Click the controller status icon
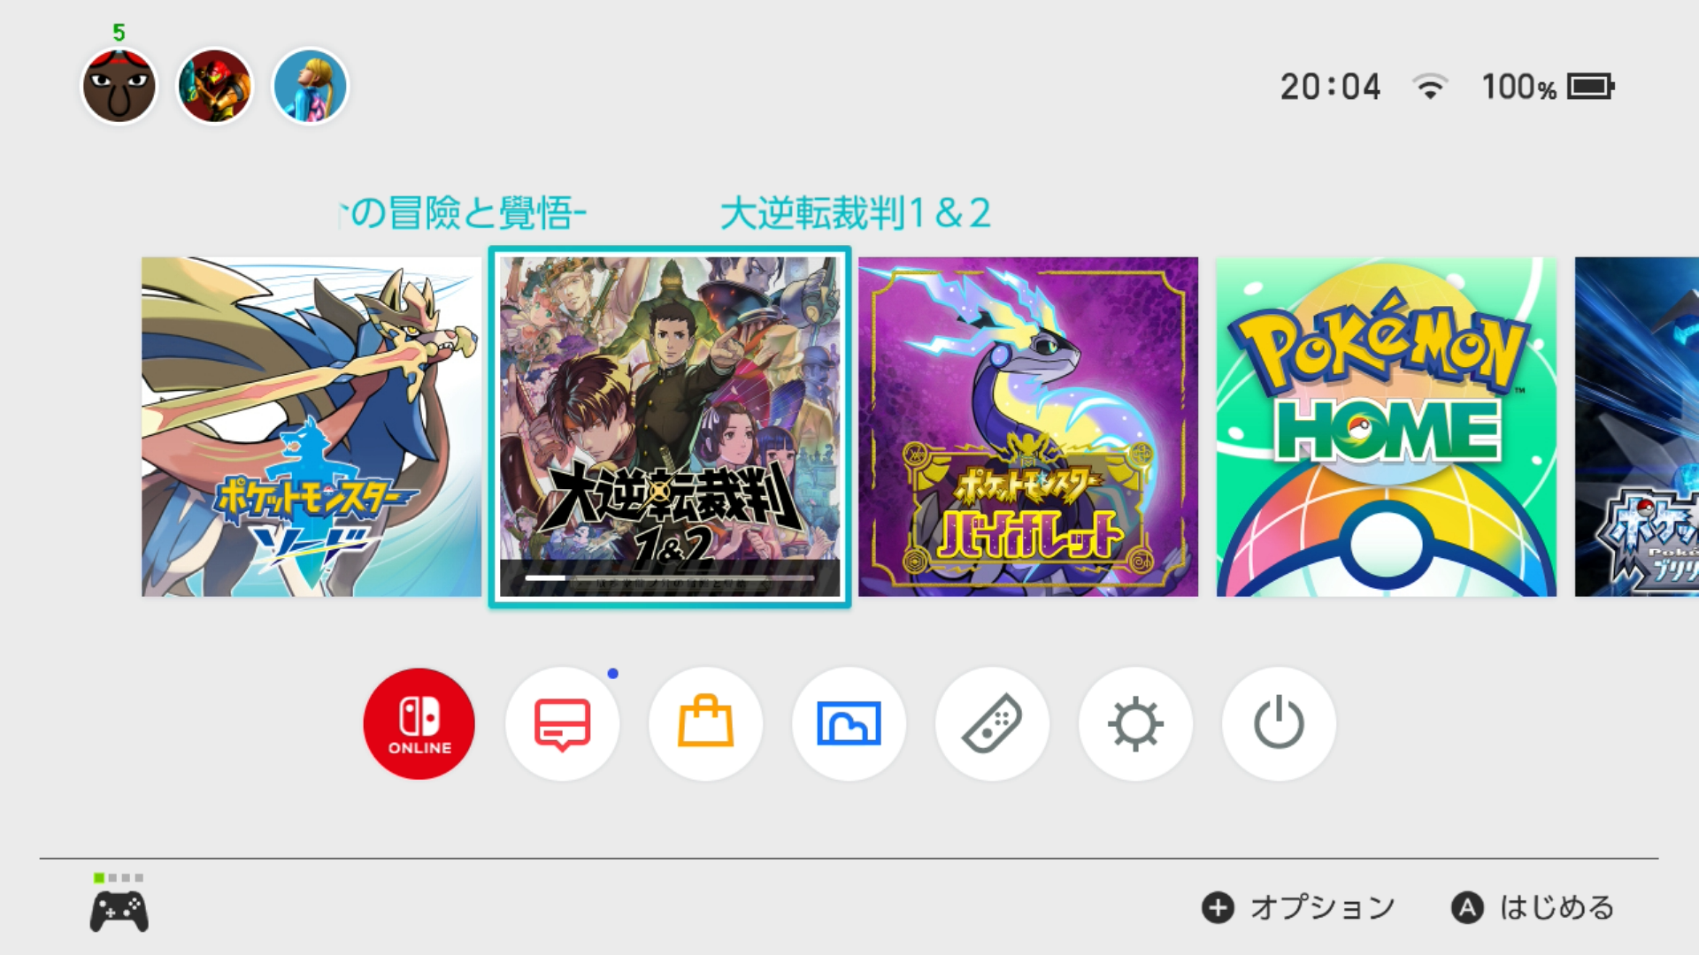Screen dimensions: 1699x955 coord(119,904)
